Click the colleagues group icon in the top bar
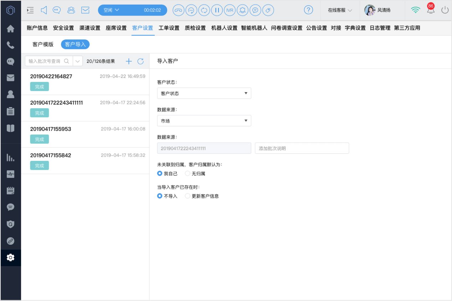The width and height of the screenshot is (452, 301). [71, 10]
